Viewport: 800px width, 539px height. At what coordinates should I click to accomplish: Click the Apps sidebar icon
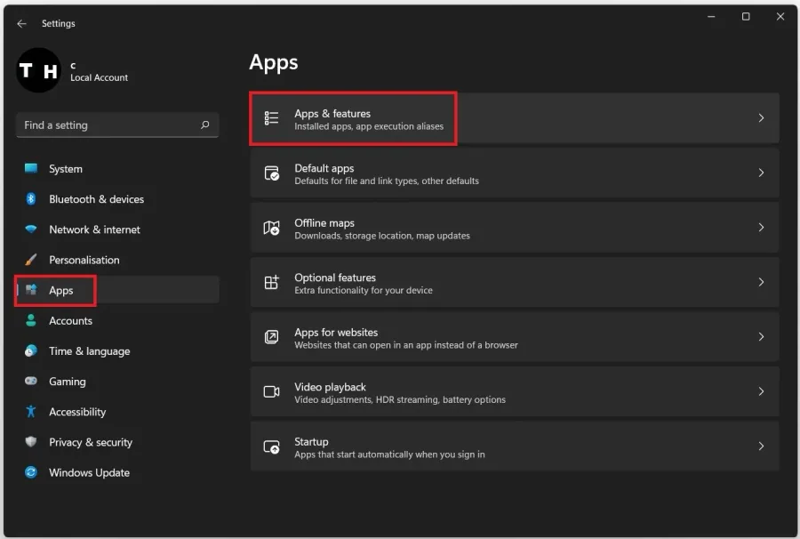(x=31, y=290)
